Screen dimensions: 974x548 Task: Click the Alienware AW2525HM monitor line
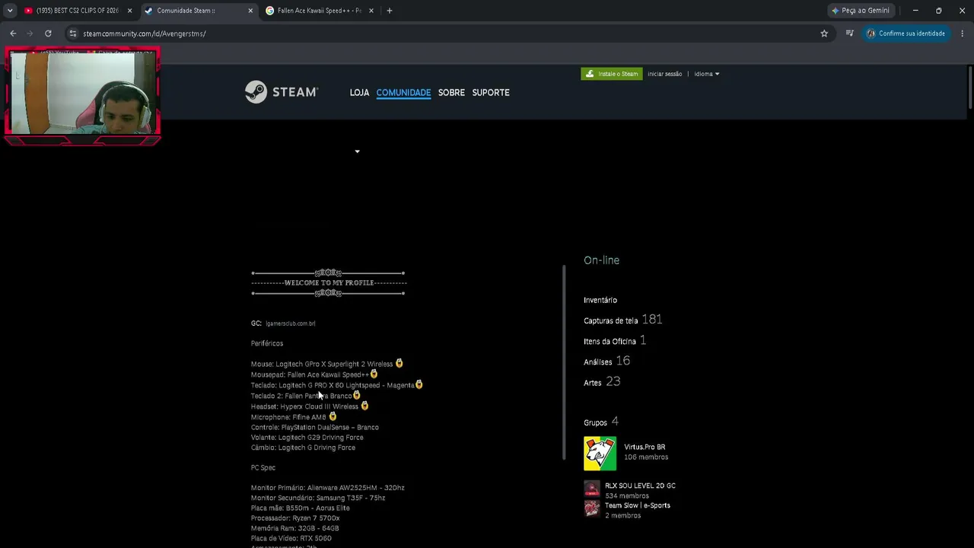pyautogui.click(x=328, y=488)
